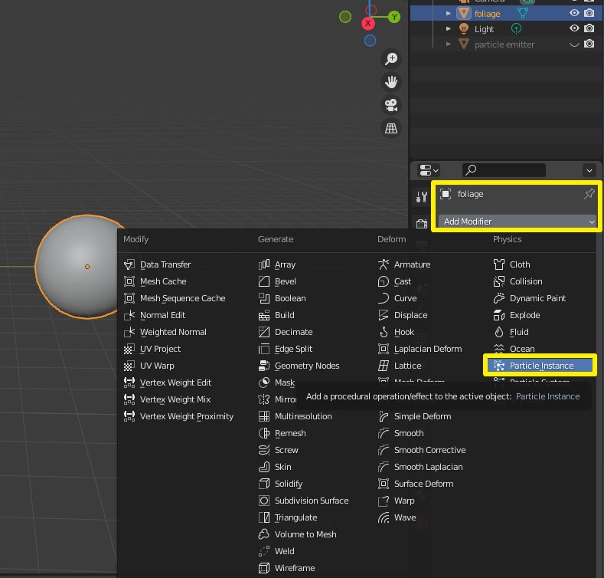604x578 pixels.
Task: Toggle foliage render camera icon
Action: click(589, 13)
